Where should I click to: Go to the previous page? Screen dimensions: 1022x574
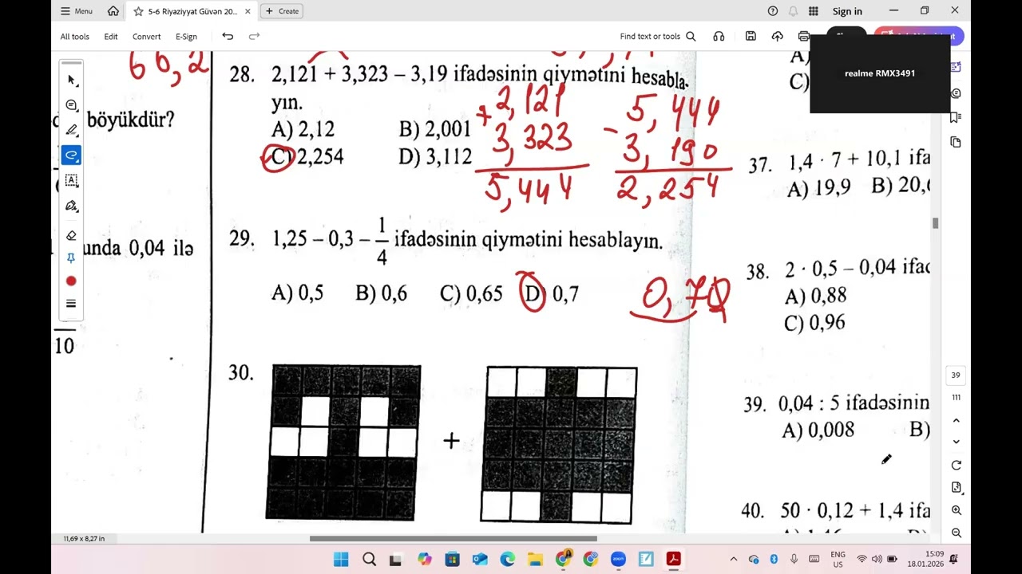pos(956,421)
